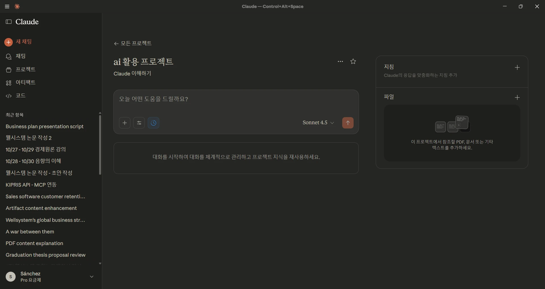Add a file with the 파일 plus icon
The image size is (545, 289).
(517, 98)
